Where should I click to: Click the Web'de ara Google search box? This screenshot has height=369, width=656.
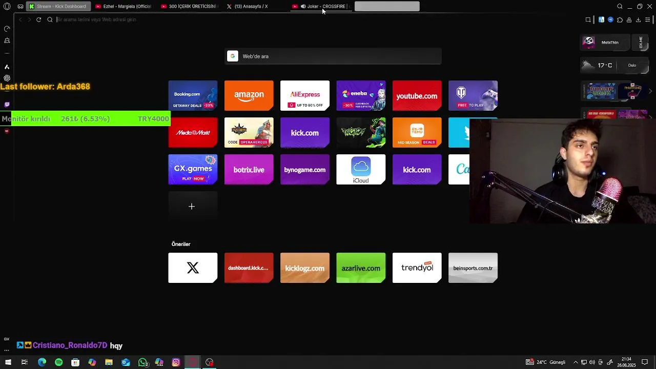point(334,56)
